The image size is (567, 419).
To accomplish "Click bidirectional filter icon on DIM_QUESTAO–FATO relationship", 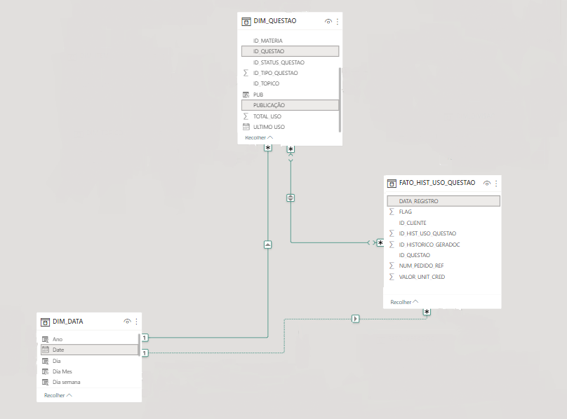I will [x=291, y=198].
